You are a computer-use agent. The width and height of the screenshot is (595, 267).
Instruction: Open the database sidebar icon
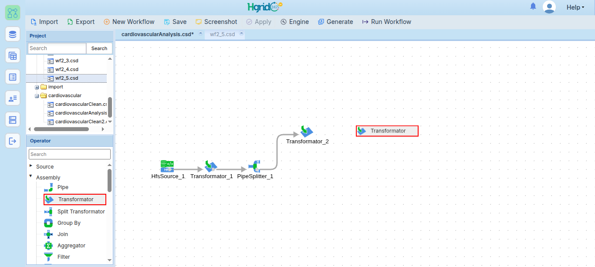(13, 34)
